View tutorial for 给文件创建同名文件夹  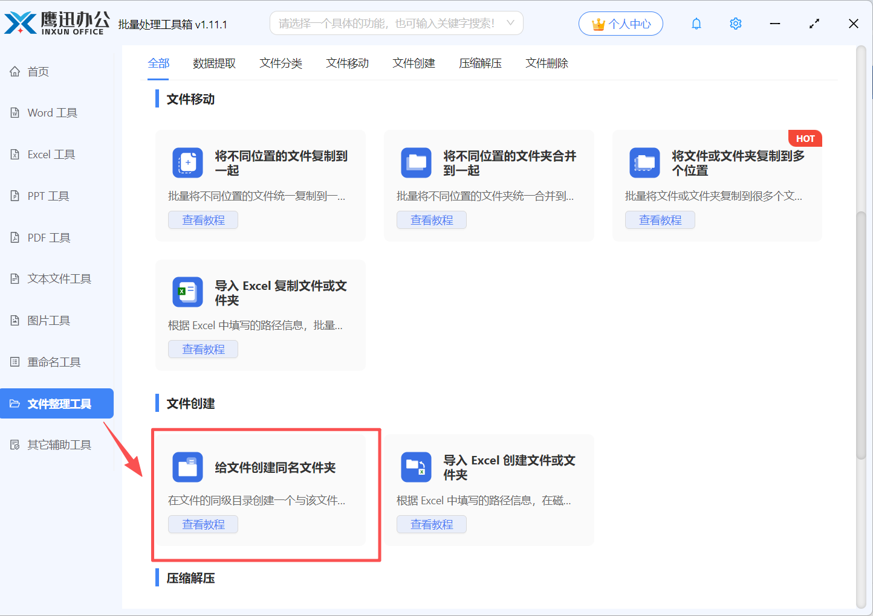pyautogui.click(x=203, y=524)
